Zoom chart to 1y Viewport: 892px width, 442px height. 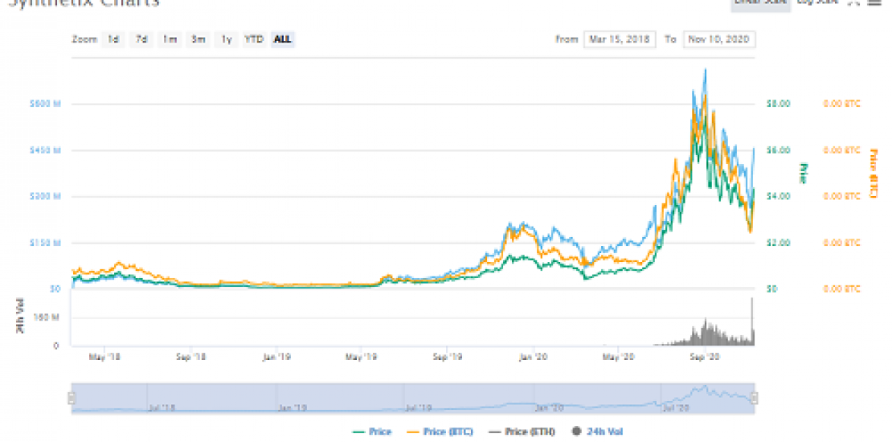[226, 39]
